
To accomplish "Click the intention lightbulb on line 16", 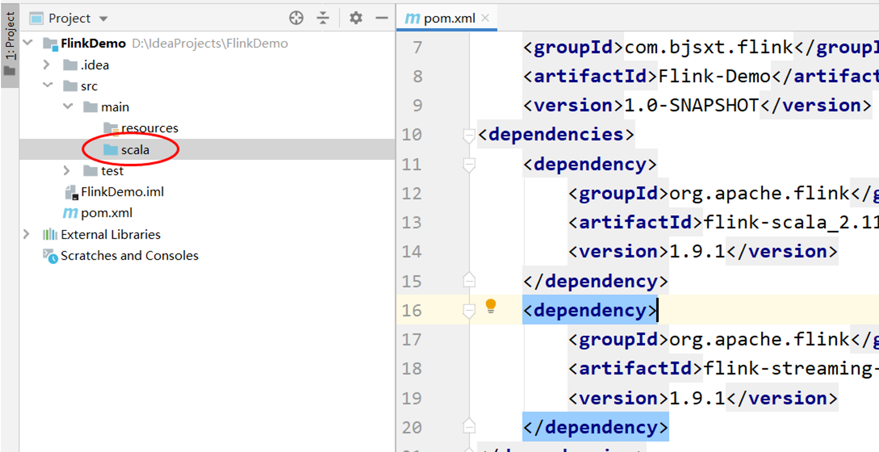I will (x=491, y=306).
